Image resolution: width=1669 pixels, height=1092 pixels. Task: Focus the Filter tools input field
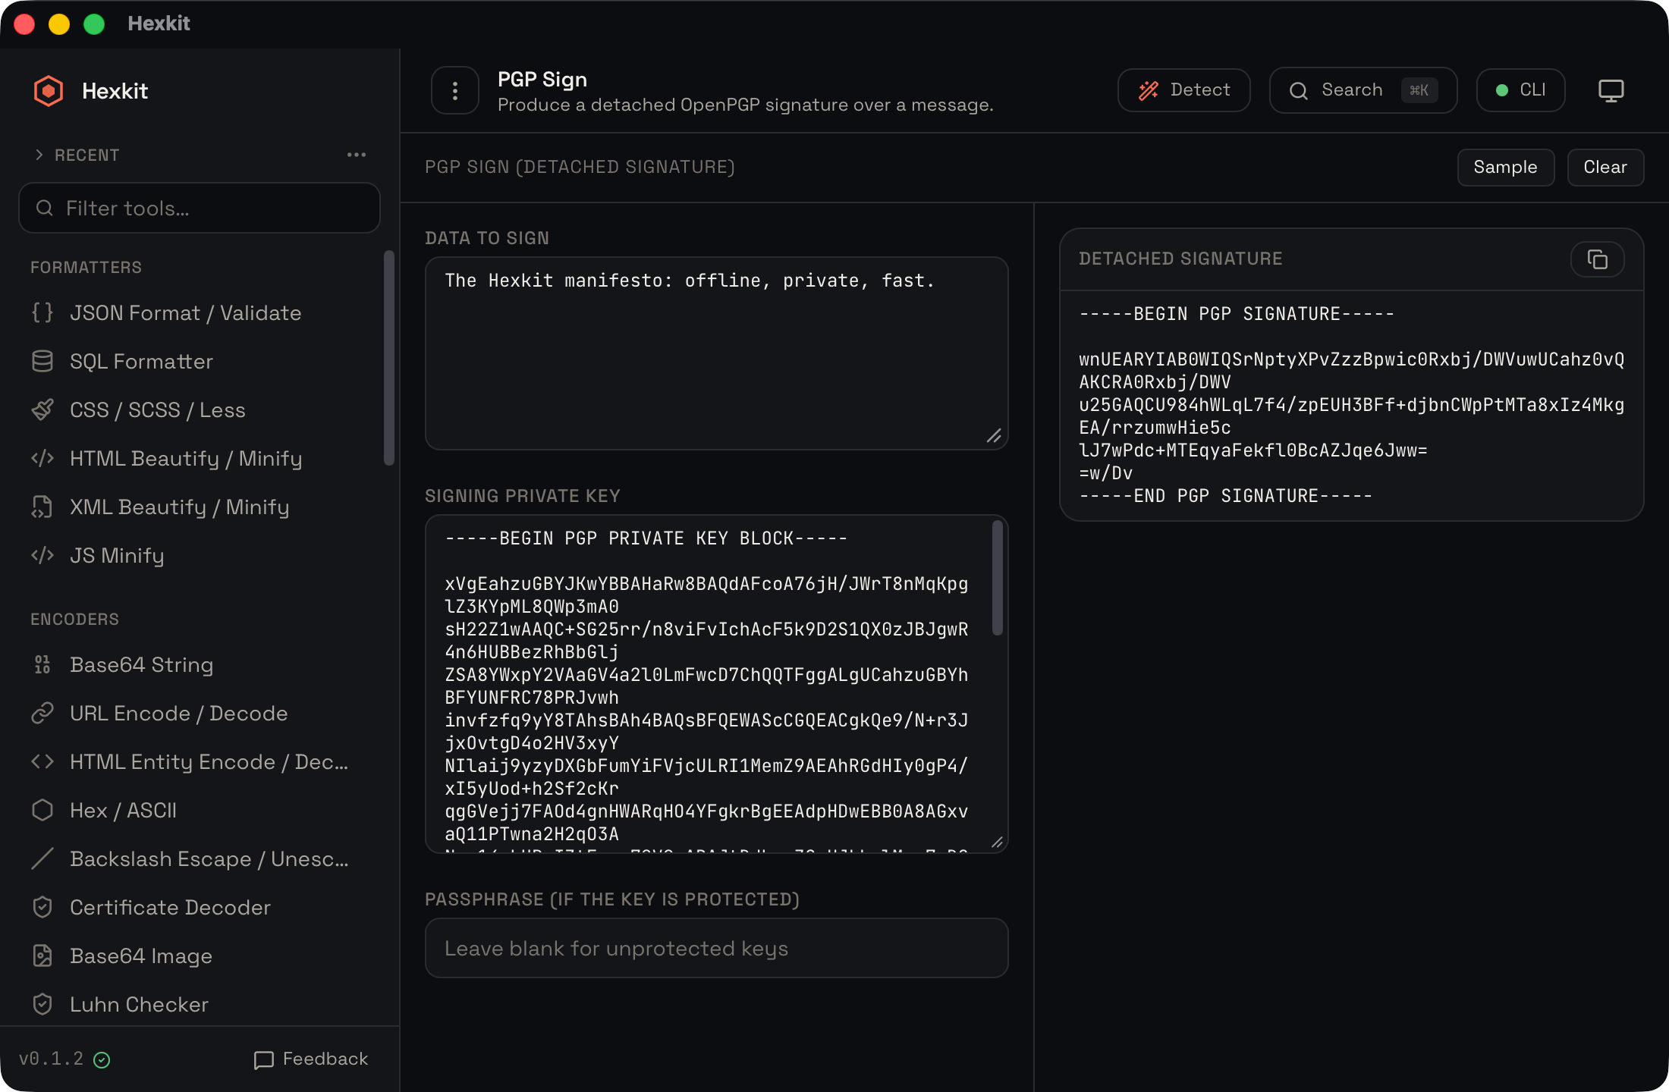(x=200, y=208)
